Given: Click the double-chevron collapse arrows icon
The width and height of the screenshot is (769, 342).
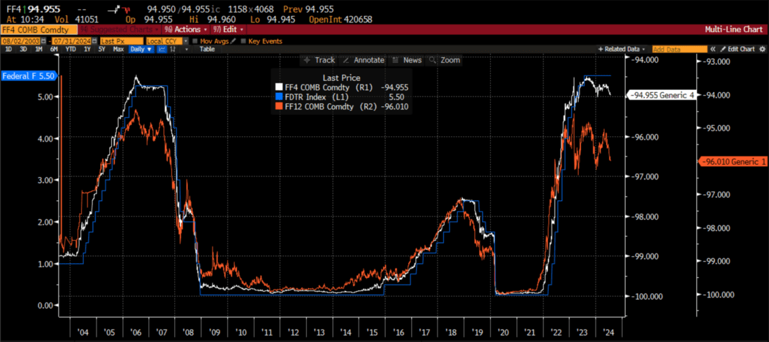Looking at the screenshot, I should [713, 50].
